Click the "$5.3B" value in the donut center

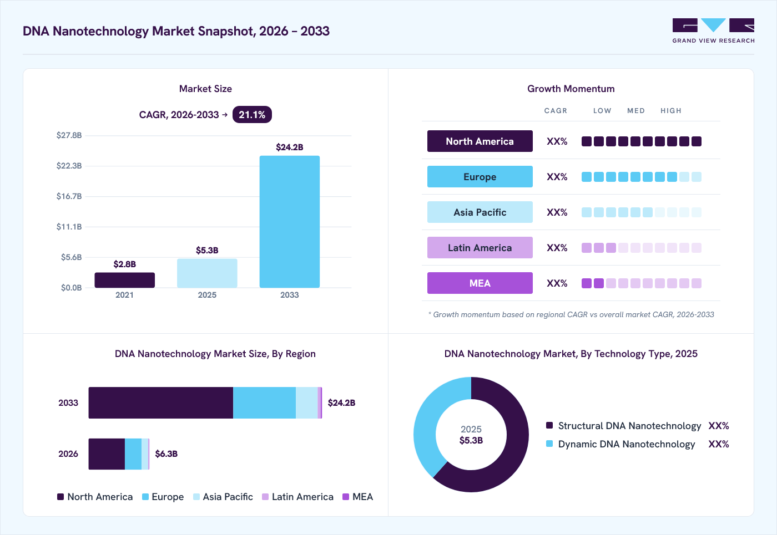pos(471,440)
